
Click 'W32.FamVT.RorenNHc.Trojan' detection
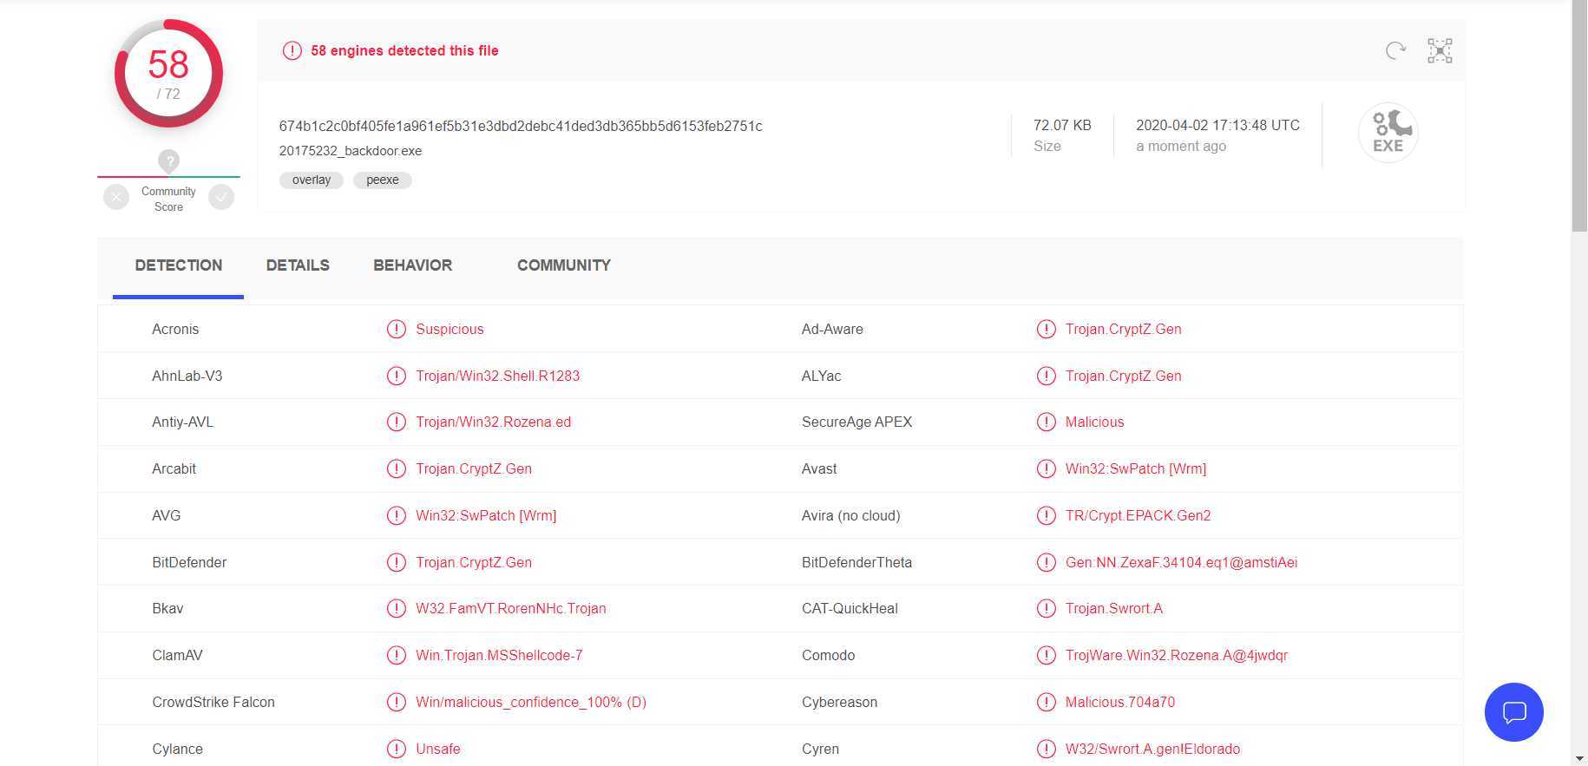point(510,608)
